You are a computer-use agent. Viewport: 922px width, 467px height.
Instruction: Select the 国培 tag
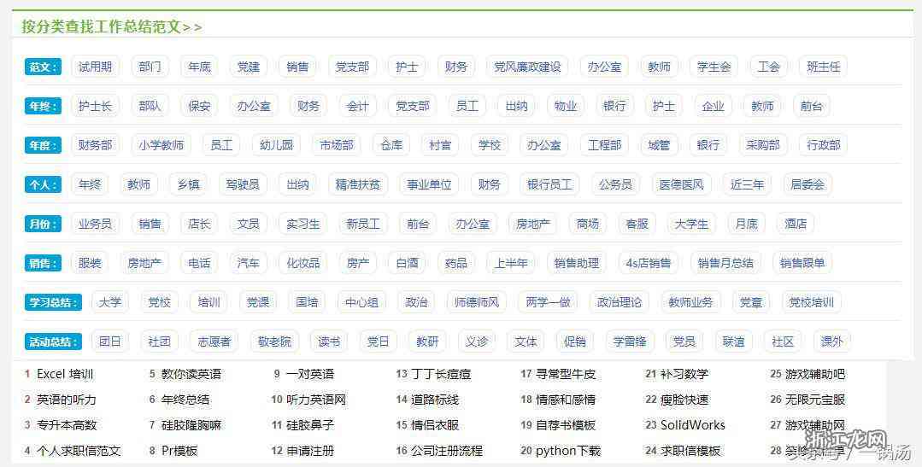tap(307, 302)
